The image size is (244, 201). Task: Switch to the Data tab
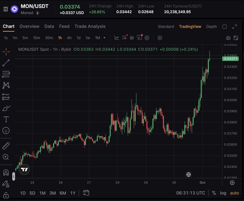click(x=49, y=26)
